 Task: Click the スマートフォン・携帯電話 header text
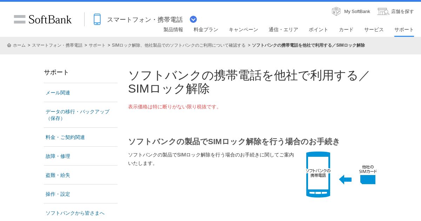click(x=145, y=20)
